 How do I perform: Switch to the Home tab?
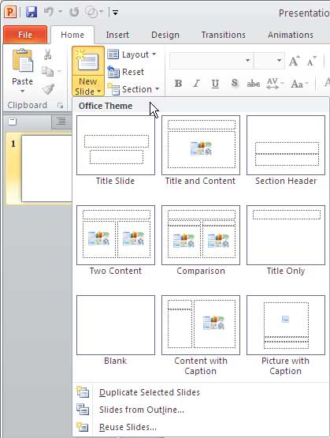point(72,35)
